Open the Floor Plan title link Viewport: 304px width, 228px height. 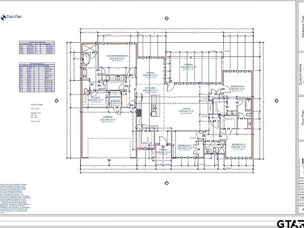tap(14, 17)
